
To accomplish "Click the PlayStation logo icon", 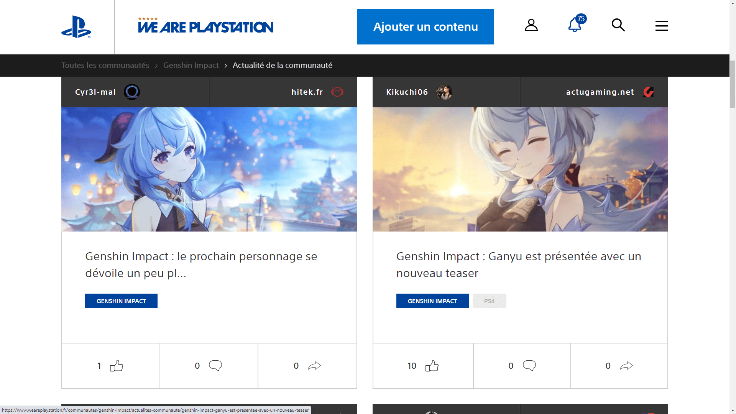I will tap(76, 27).
